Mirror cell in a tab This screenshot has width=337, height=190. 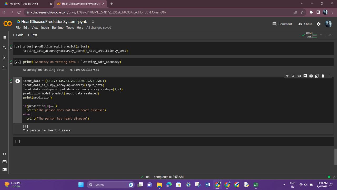click(317, 76)
